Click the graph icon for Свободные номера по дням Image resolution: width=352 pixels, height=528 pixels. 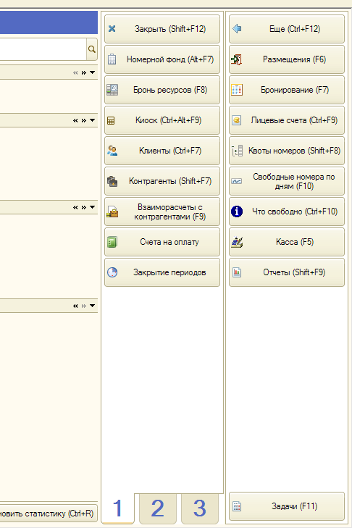[236, 181]
